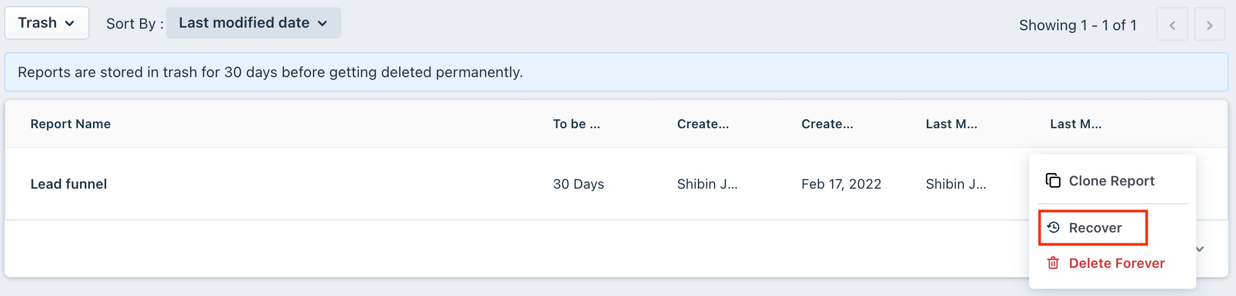The image size is (1236, 296).
Task: Click the first "Last M..." column header
Action: click(951, 124)
